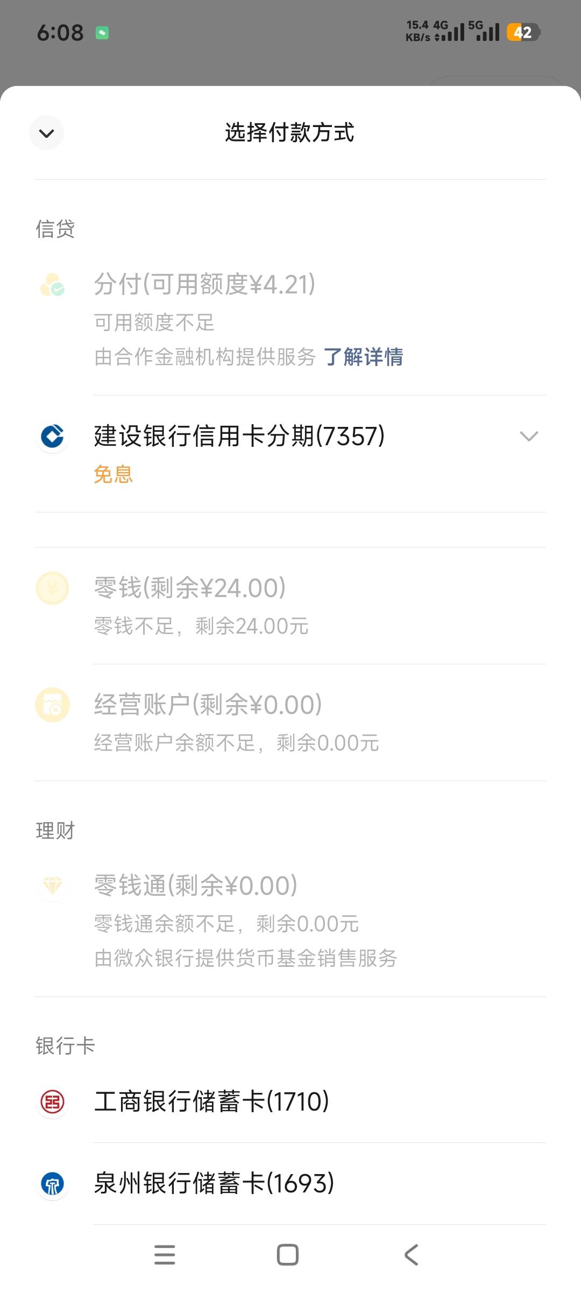Tap the 经营账户(剩余¥0.00) option

point(208,705)
